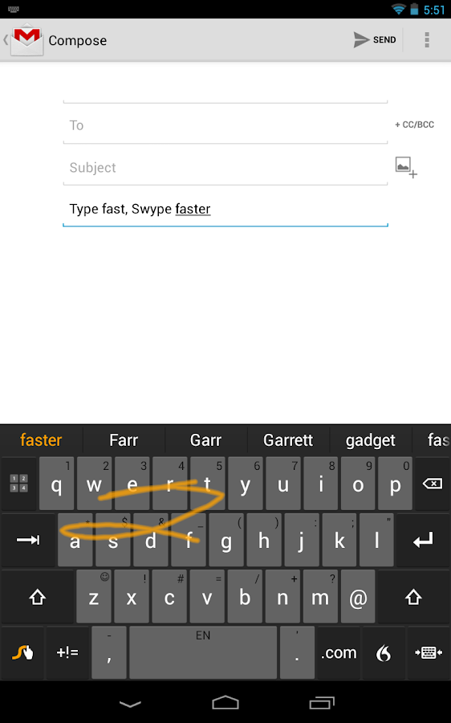Tap the Gmail icon to go back
Screen dimensions: 451x723
click(x=27, y=40)
